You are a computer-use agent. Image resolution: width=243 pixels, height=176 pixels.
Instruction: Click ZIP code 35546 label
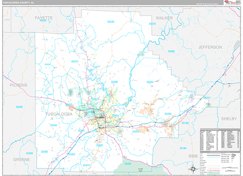(x=111, y=22)
